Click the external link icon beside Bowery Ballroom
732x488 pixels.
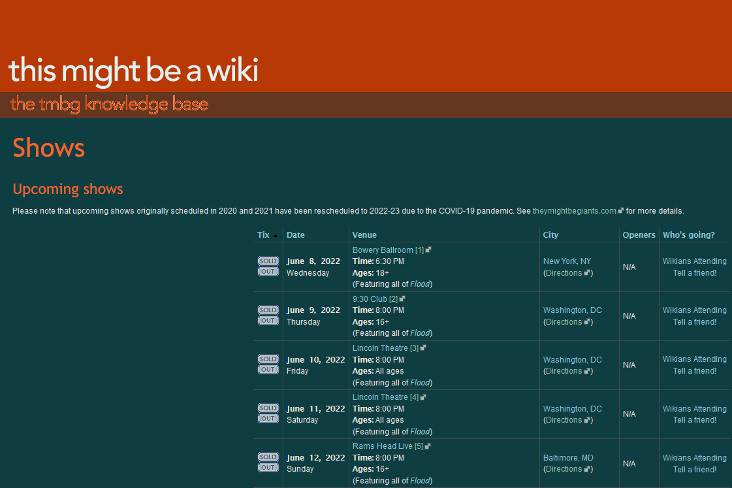[428, 250]
